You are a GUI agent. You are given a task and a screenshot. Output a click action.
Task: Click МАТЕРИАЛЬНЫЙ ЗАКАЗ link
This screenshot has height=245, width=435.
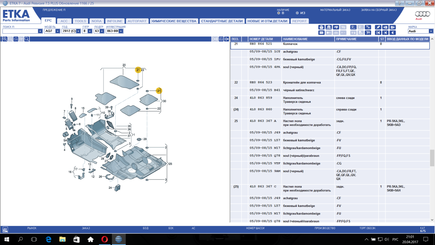point(335,10)
